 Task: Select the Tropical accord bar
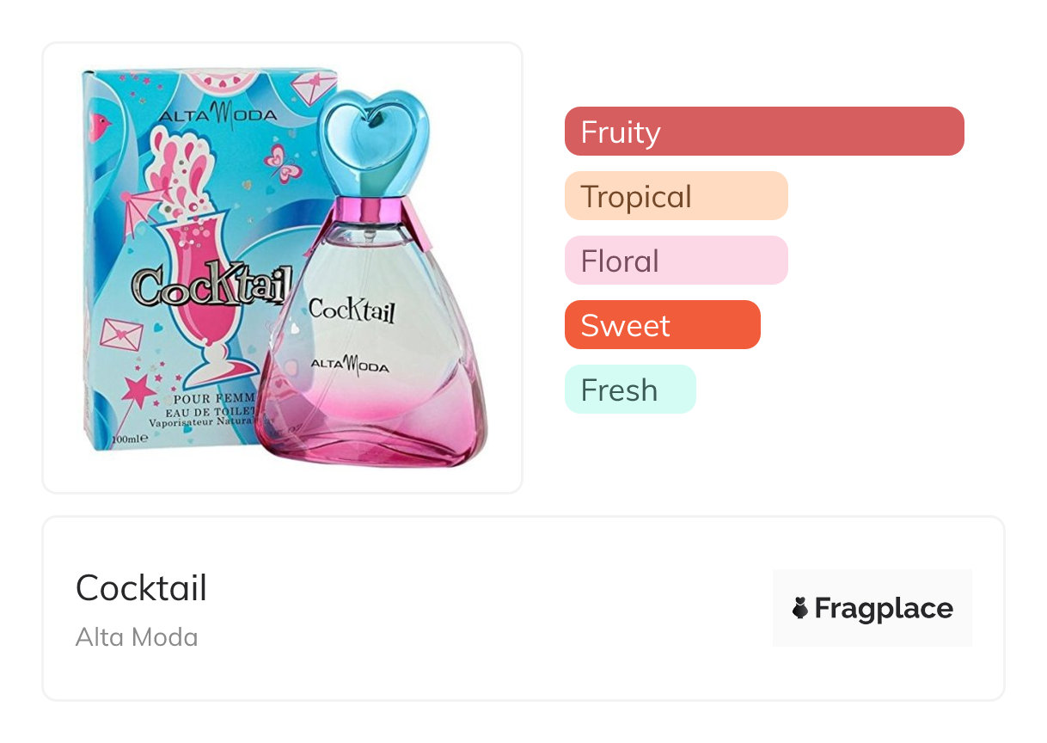coord(676,196)
